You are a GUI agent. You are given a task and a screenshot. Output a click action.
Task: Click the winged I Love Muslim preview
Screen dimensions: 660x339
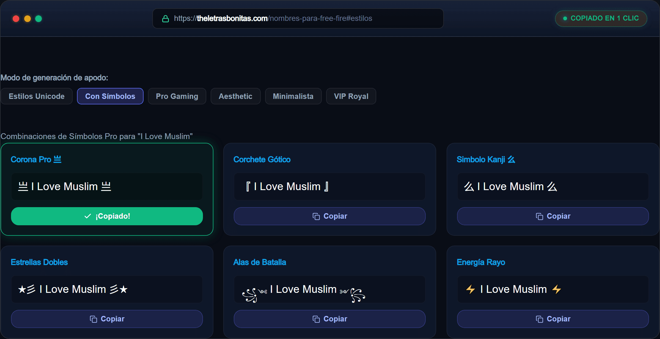pyautogui.click(x=330, y=289)
